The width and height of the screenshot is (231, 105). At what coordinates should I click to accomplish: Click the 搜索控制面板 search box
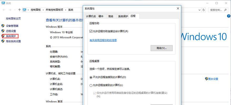click(x=218, y=10)
